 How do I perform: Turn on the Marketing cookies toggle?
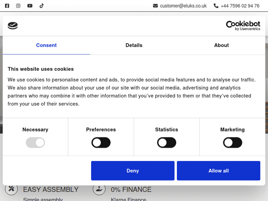coord(232,143)
